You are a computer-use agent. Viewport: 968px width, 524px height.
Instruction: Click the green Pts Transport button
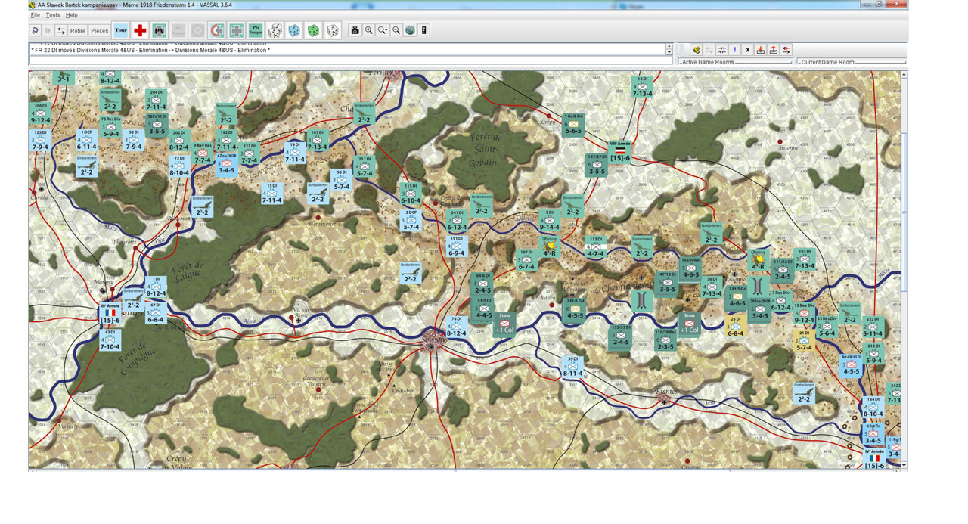(256, 30)
